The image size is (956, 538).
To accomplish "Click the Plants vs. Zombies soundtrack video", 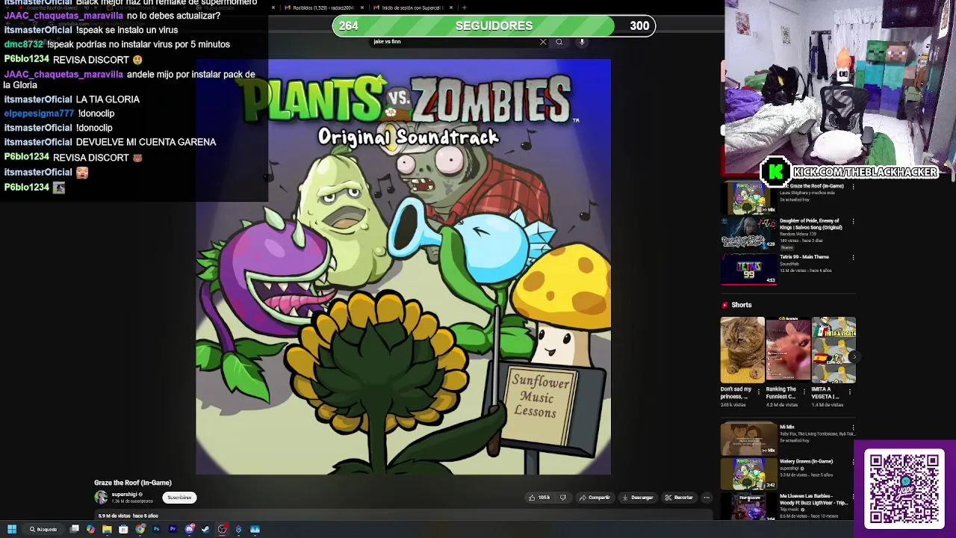I will [x=403, y=267].
